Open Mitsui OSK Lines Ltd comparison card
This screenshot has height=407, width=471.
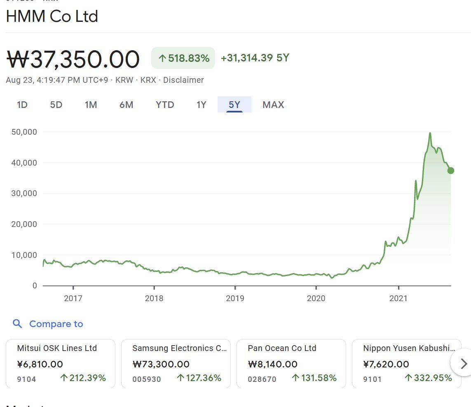point(60,363)
